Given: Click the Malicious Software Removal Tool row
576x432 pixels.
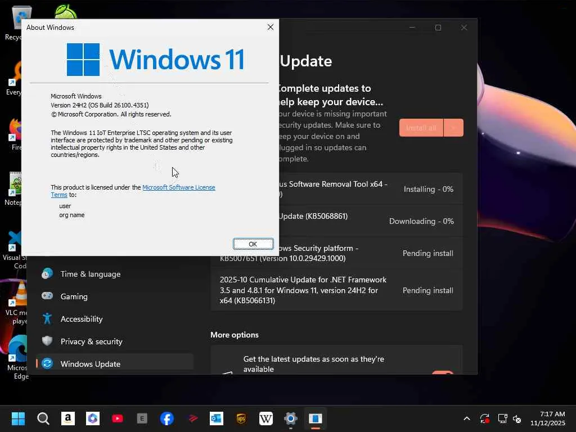Looking at the screenshot, I should click(x=370, y=189).
